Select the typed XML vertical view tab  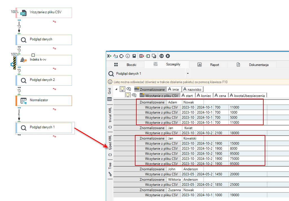(x=110, y=145)
